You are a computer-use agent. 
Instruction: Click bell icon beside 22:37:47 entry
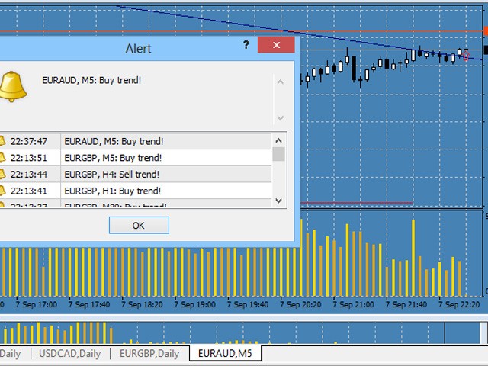[2, 141]
